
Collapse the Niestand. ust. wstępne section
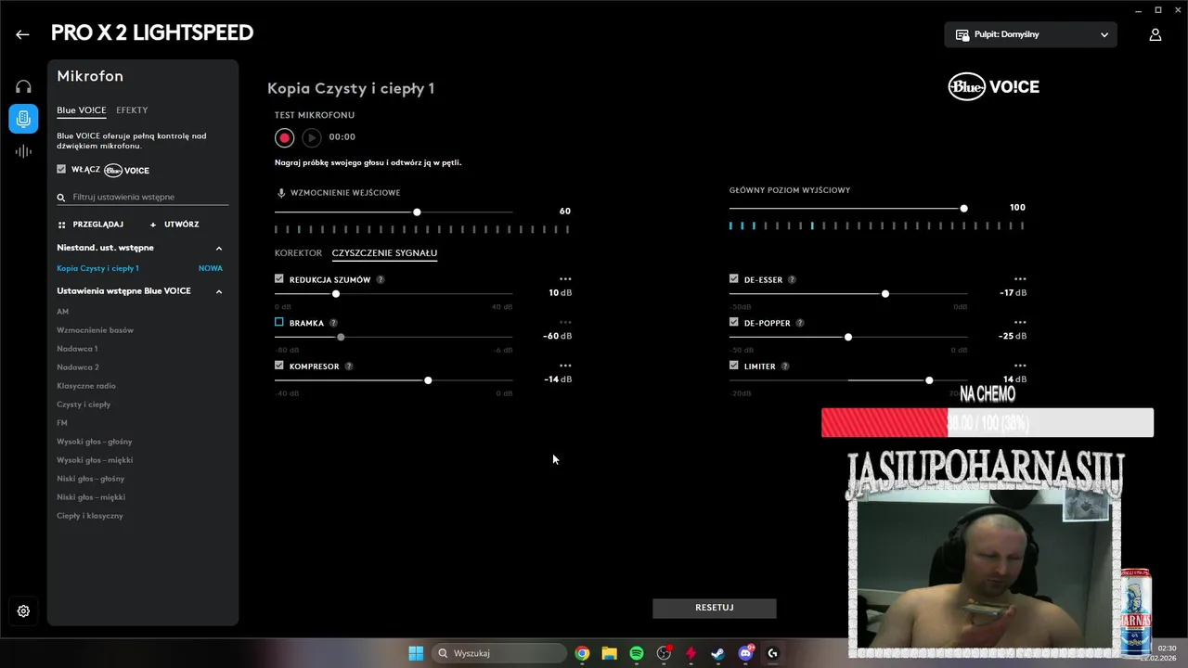pos(219,248)
